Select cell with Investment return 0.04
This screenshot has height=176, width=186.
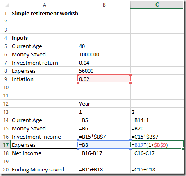click(x=104, y=63)
